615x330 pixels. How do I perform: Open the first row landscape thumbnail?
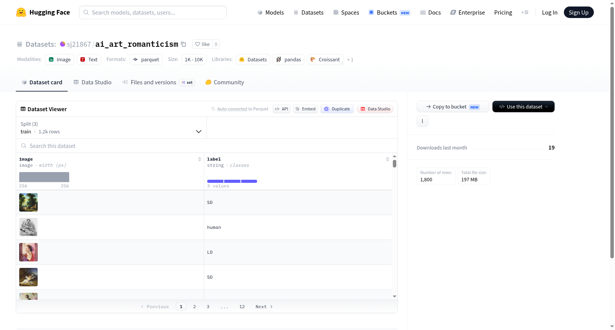(28, 202)
